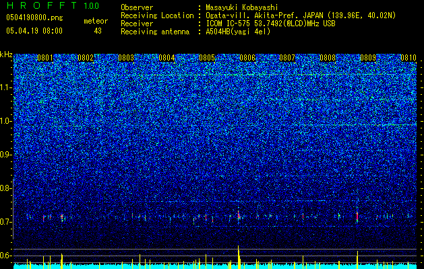Click the 0.7 kHz axis value

click(5, 222)
